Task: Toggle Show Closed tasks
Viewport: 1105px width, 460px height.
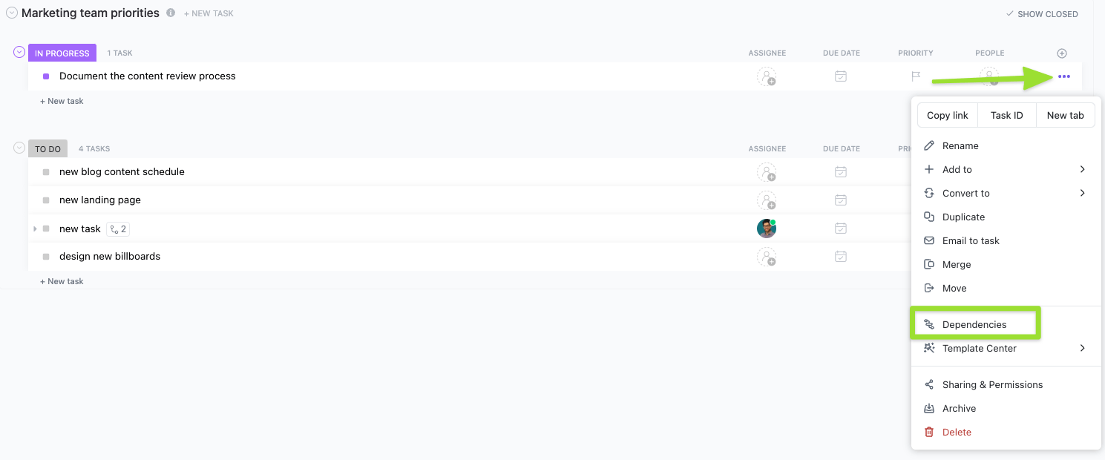Action: coord(1042,14)
